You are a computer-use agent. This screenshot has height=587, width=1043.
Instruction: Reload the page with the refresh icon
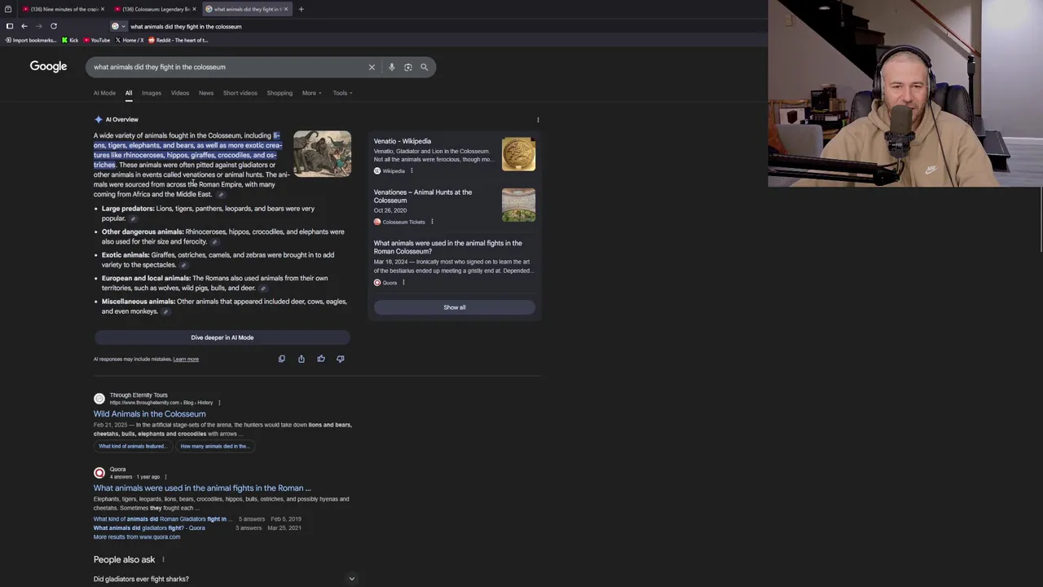tap(54, 26)
